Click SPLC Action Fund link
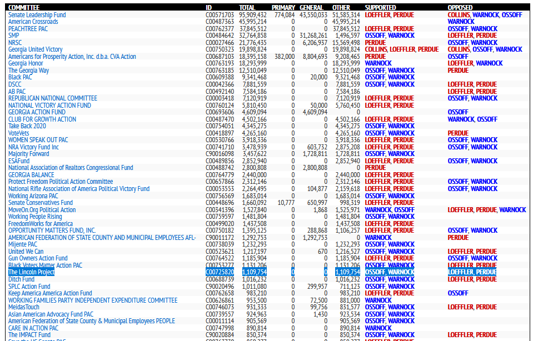 (29, 287)
